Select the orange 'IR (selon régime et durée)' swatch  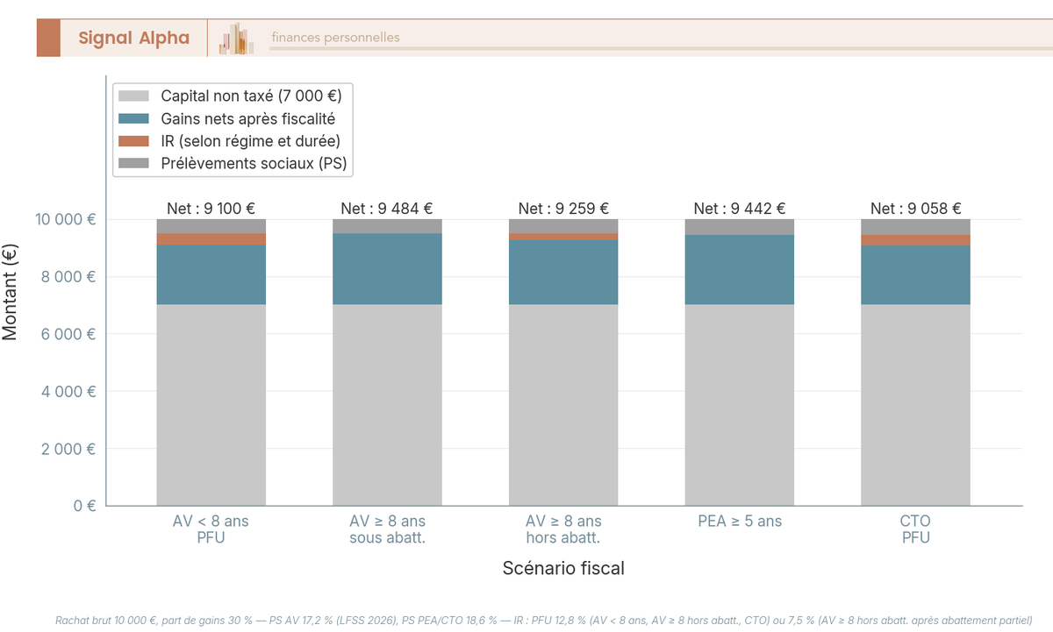click(x=132, y=140)
